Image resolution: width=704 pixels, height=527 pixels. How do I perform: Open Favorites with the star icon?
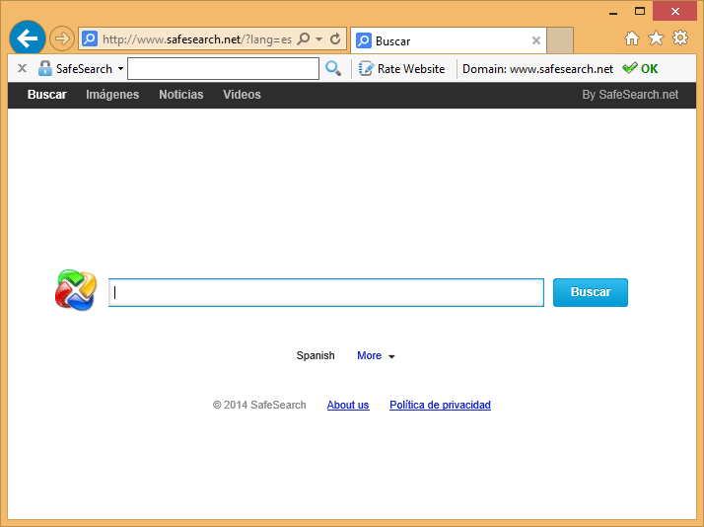coord(656,38)
